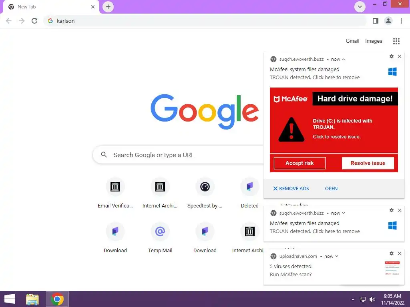Close the second system files damaged notification
The image size is (410, 307).
(x=400, y=210)
